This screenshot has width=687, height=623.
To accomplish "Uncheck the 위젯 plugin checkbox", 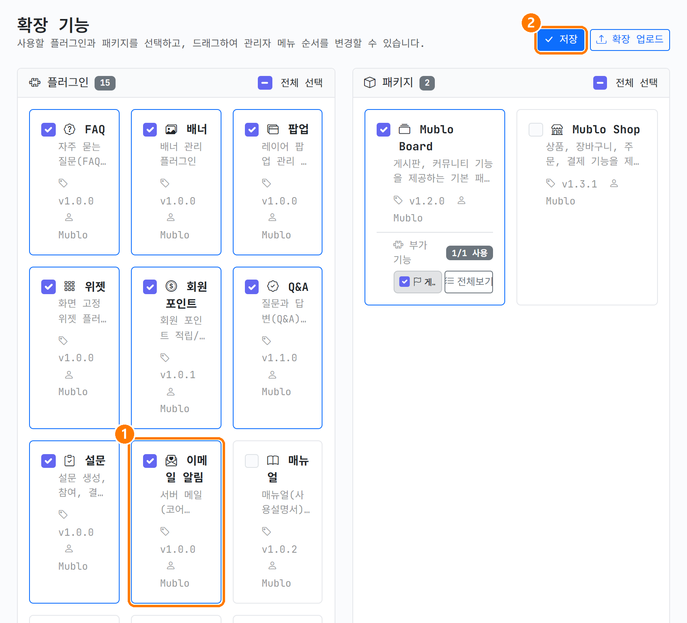I will (x=48, y=287).
